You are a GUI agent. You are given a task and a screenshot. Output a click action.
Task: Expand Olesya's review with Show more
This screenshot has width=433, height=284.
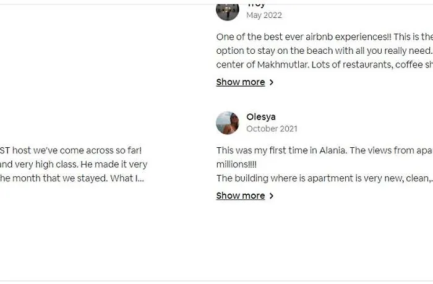241,196
